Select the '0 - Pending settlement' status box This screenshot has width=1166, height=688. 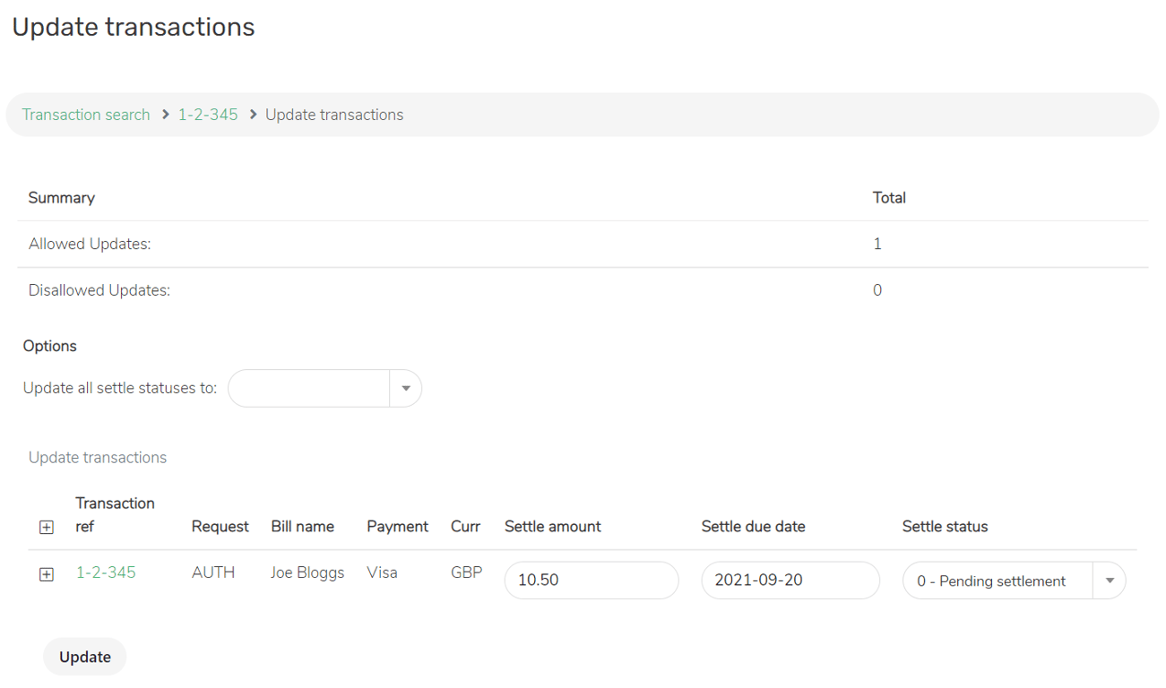[998, 580]
